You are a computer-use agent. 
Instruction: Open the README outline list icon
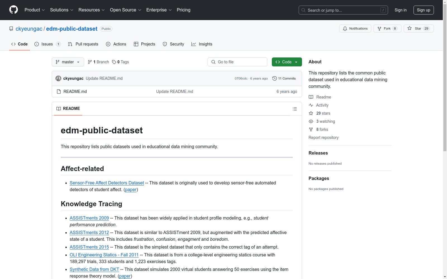294,109
